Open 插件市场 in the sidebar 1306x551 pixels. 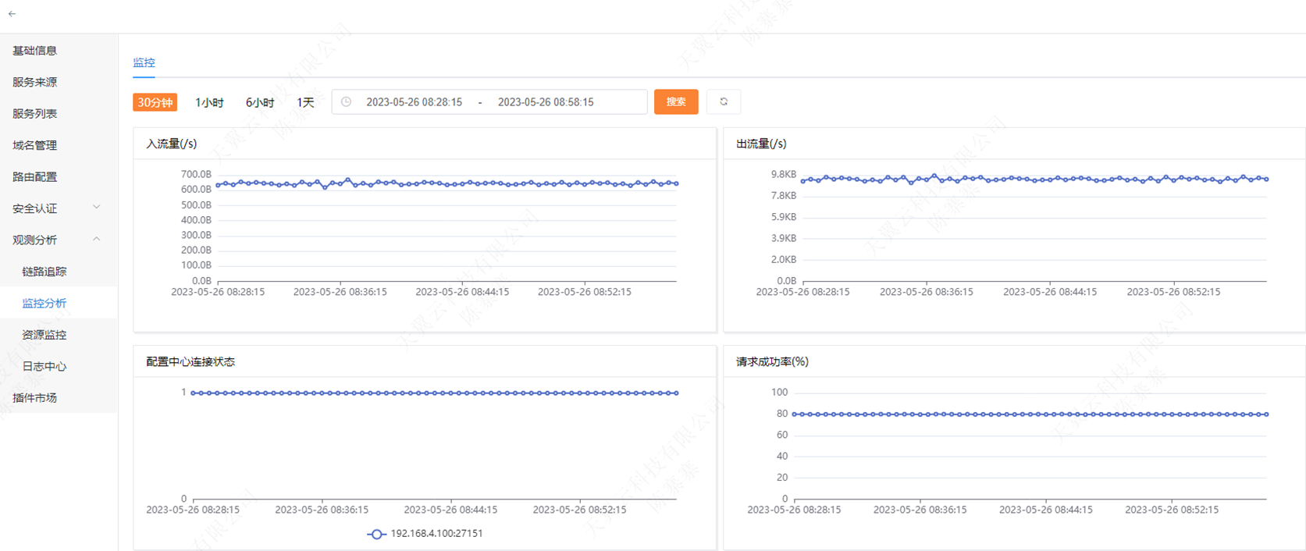coord(35,398)
